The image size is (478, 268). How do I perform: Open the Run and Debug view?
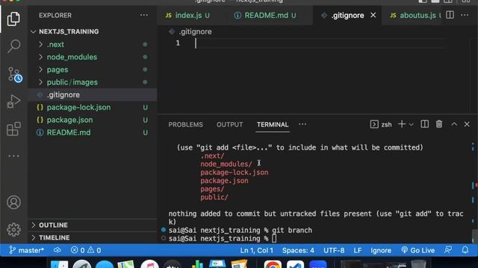[13, 101]
